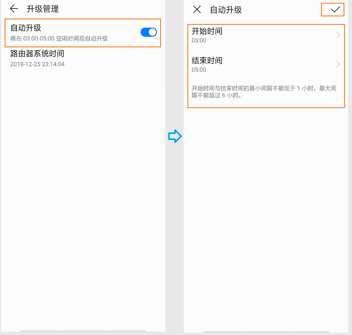Click the blue arrow between the screens

click(x=175, y=136)
